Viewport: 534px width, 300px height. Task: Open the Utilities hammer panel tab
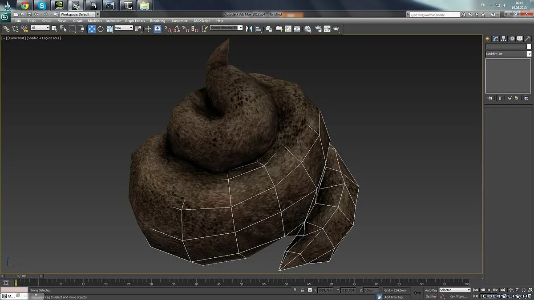click(x=529, y=39)
